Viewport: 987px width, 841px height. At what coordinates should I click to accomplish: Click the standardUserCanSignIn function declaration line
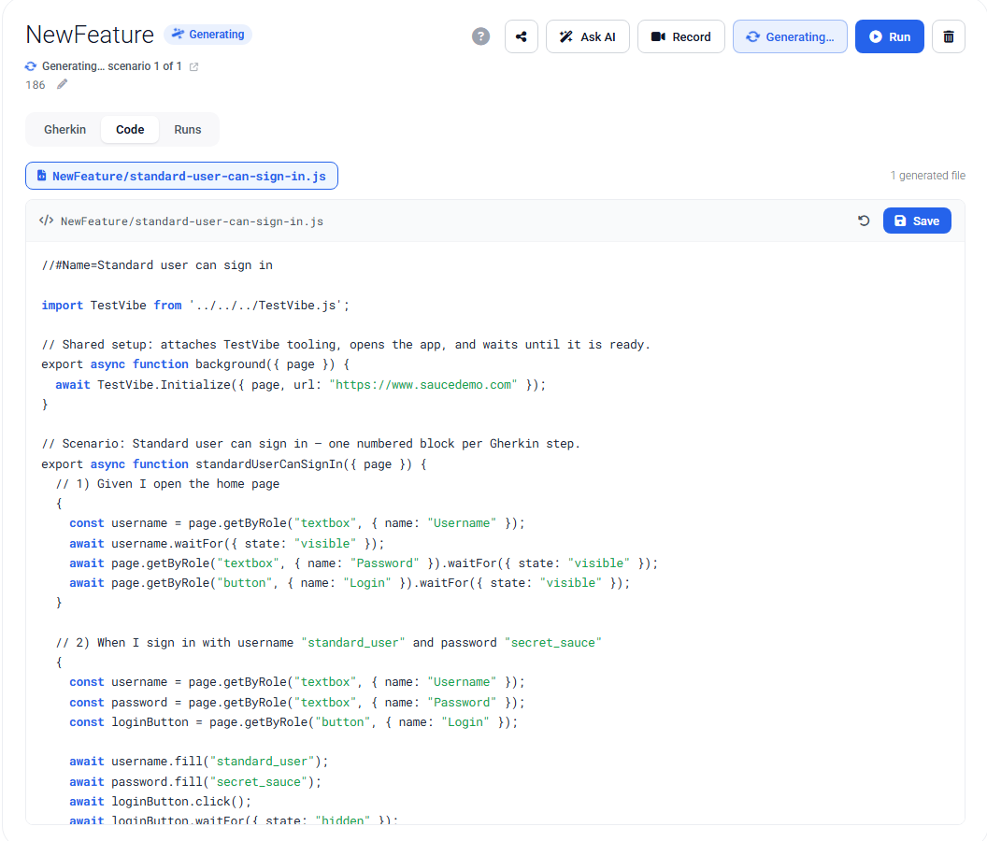click(235, 463)
